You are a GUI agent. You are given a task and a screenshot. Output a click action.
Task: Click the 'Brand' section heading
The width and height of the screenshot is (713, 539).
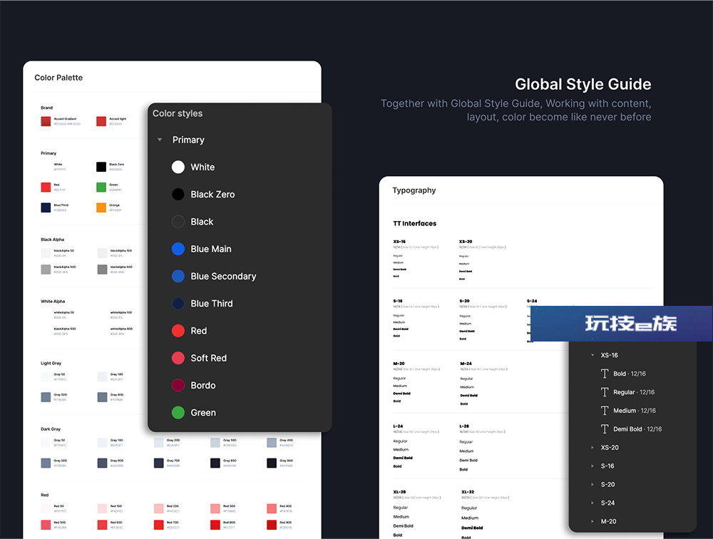click(x=47, y=108)
